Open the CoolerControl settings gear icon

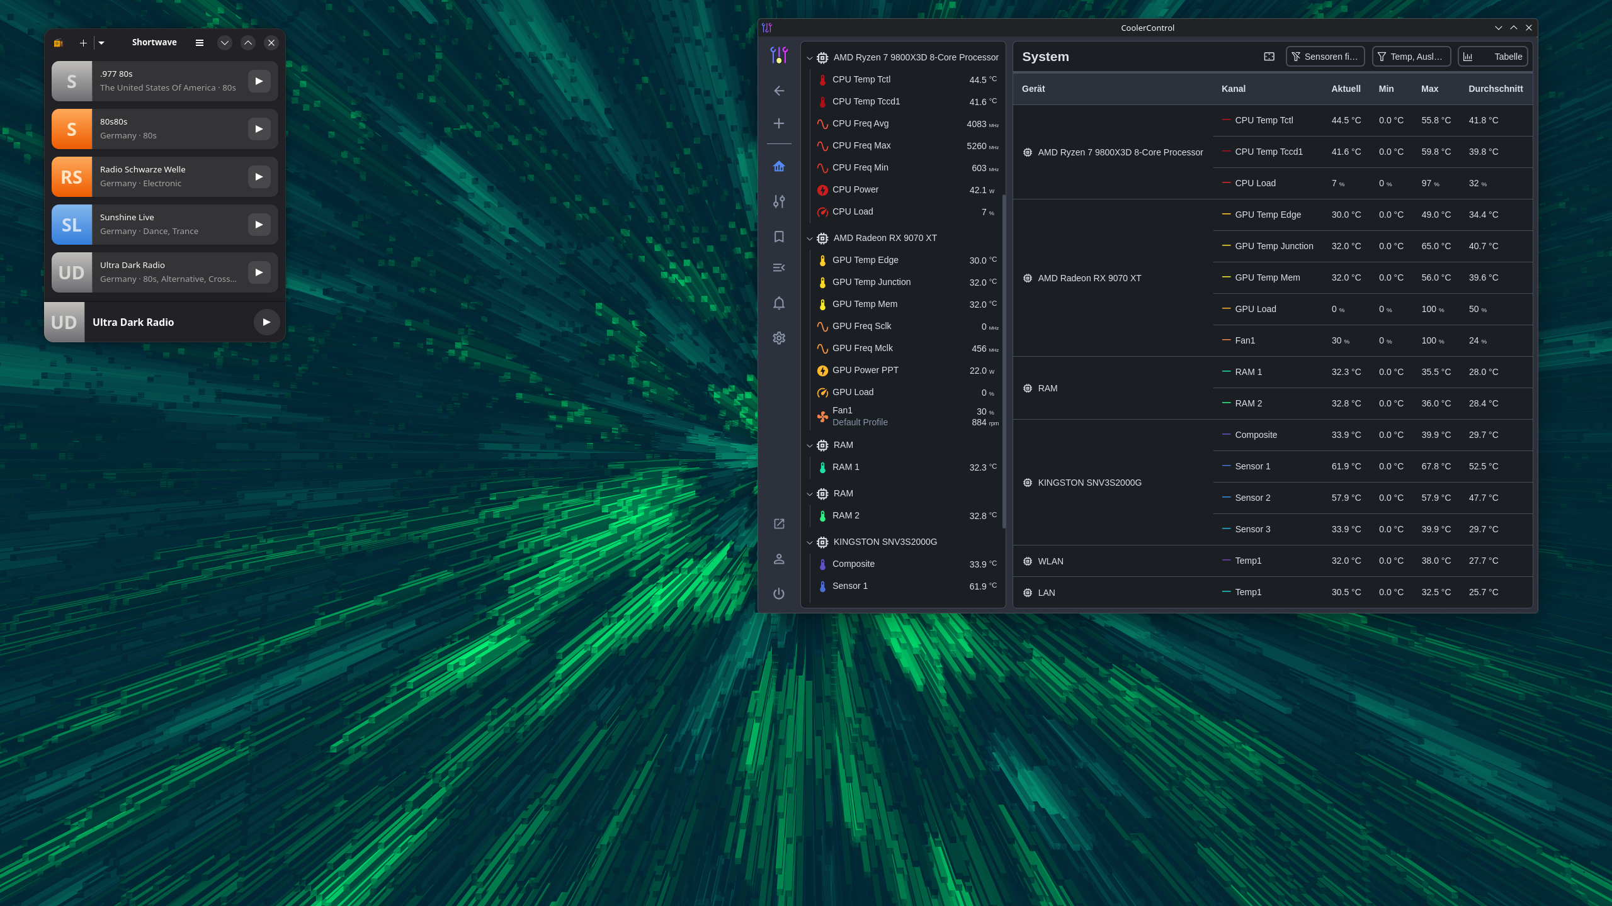point(779,338)
